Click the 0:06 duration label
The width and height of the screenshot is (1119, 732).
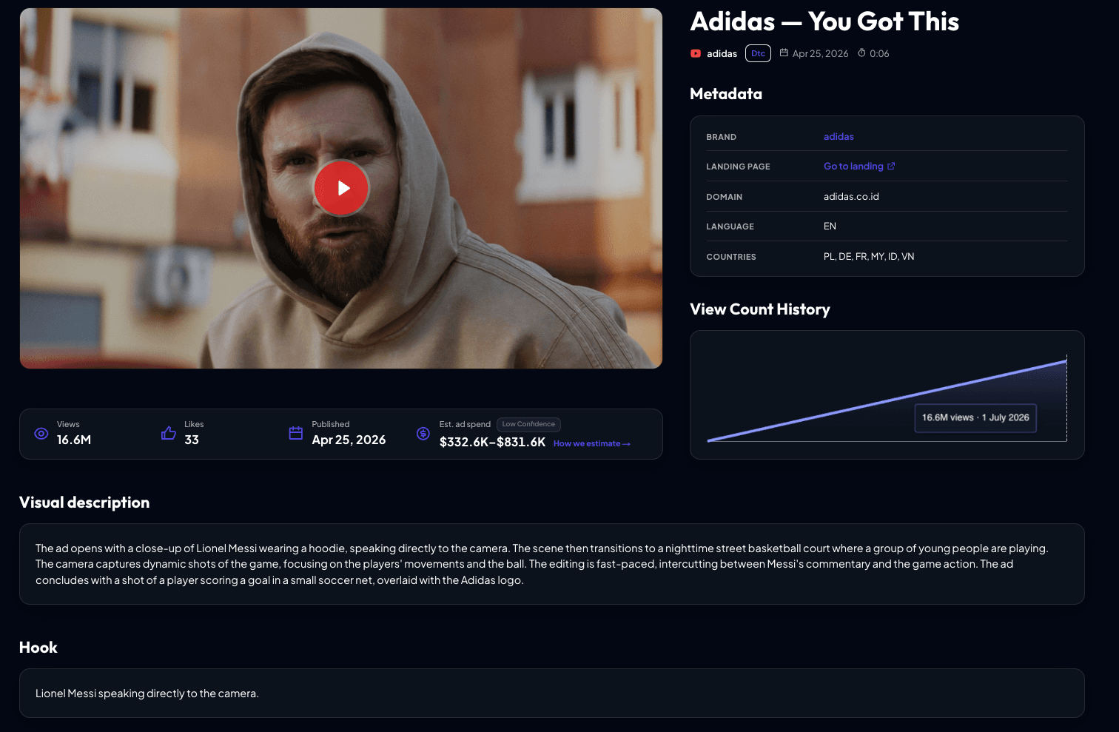(x=879, y=54)
